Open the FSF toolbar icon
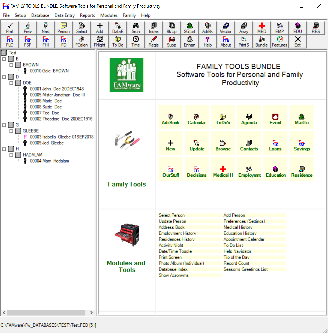The height and width of the screenshot is (333, 328). pos(28,41)
